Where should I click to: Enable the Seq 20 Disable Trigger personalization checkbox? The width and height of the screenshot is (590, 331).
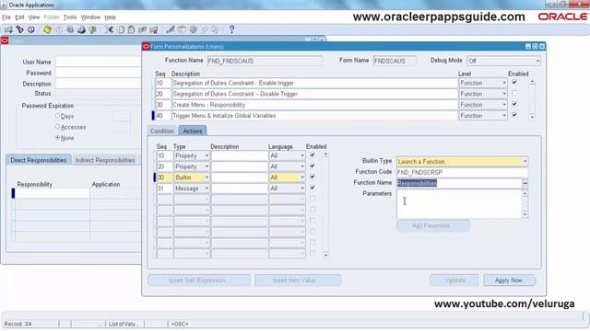pyautogui.click(x=514, y=93)
